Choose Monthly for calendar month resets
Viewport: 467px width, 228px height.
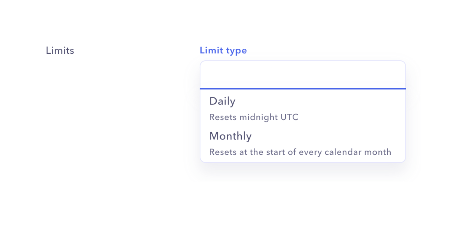[230, 136]
